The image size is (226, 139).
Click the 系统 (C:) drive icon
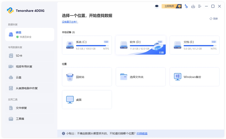tap(70, 45)
